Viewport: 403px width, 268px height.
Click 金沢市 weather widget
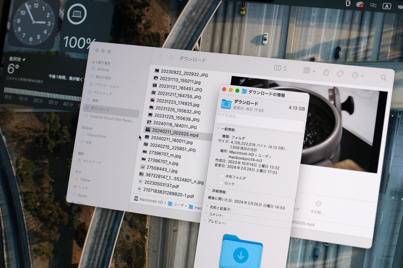point(43,80)
